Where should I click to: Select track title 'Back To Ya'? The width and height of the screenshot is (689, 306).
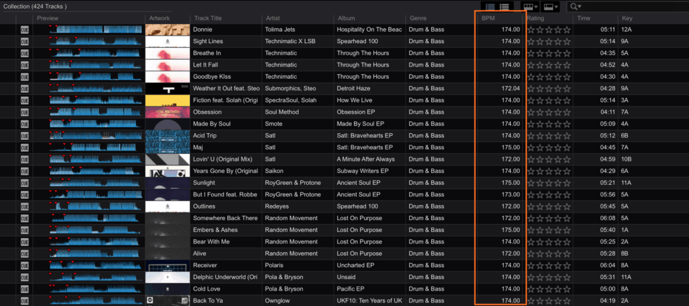[207, 301]
